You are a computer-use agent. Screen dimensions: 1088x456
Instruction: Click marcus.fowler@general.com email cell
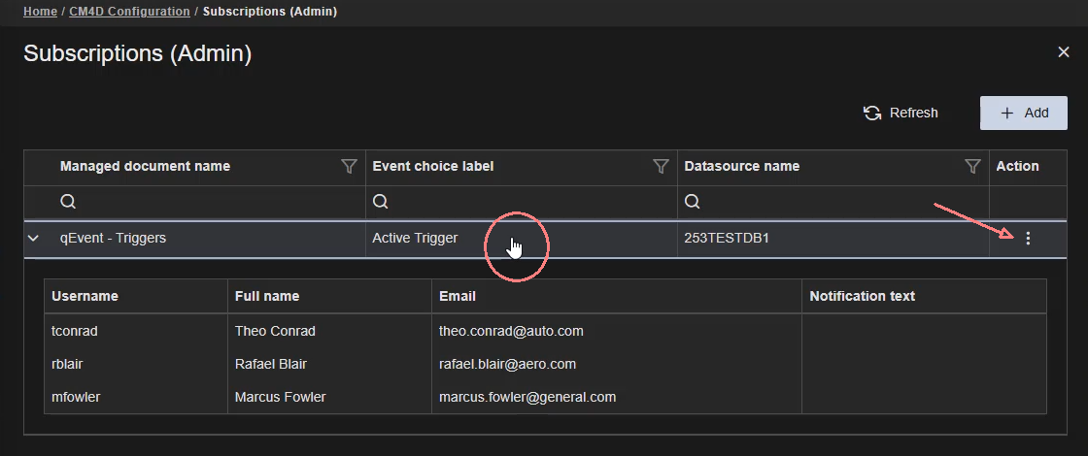[x=527, y=397]
